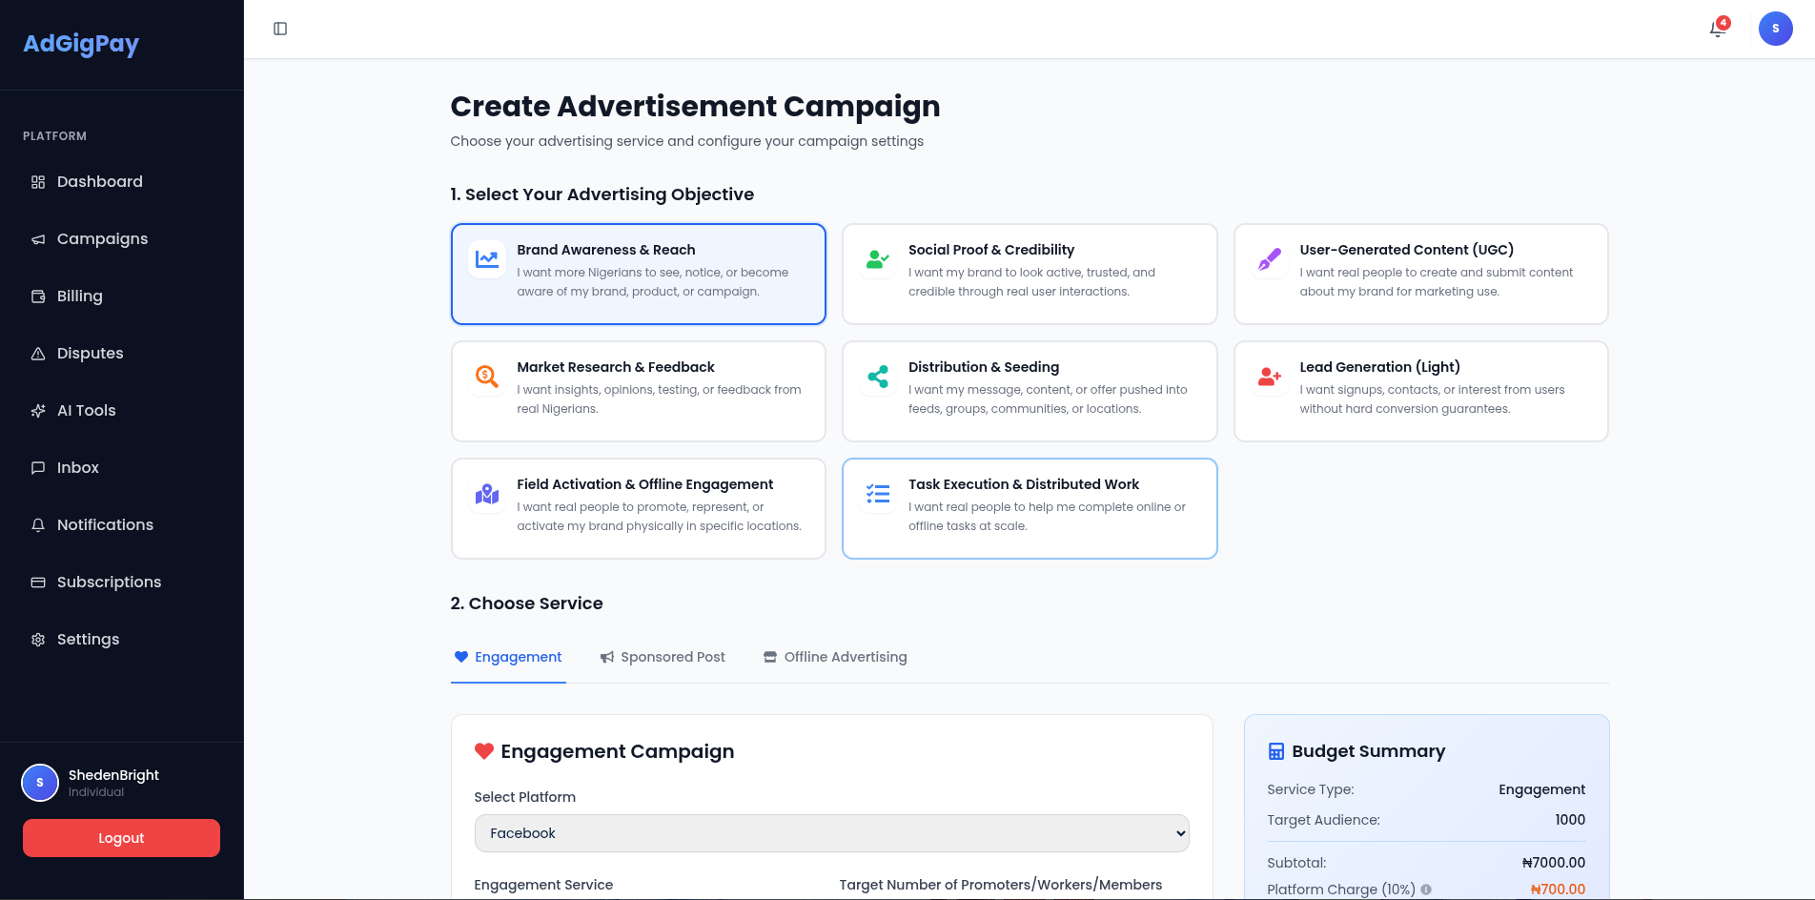
Task: Open the Select Platform Facebook dropdown
Action: 831,833
